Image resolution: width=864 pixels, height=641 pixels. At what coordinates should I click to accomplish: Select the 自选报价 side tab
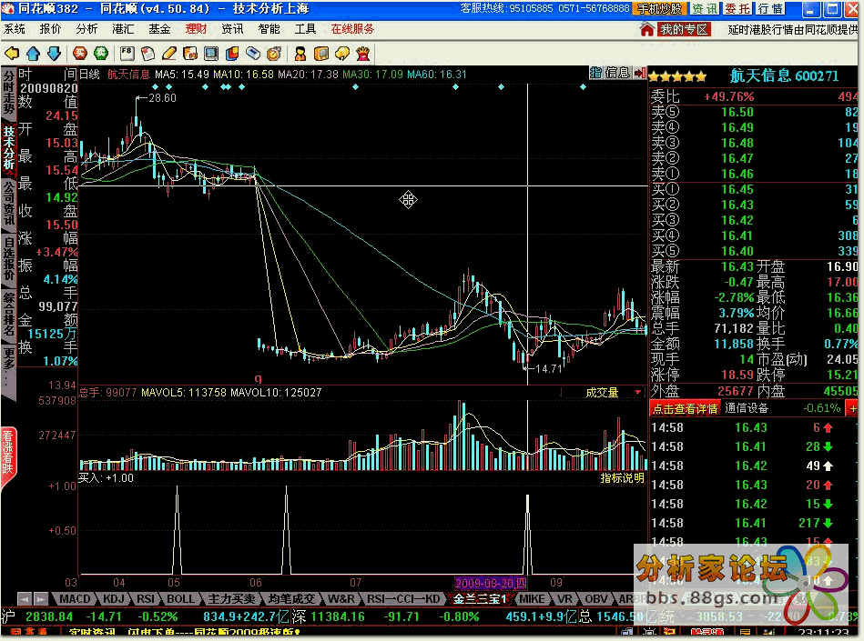click(9, 258)
